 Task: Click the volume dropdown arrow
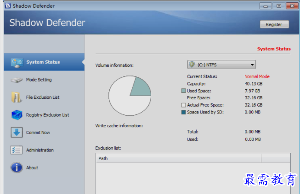point(252,65)
